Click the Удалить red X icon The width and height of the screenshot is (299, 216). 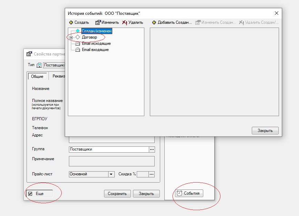point(125,22)
